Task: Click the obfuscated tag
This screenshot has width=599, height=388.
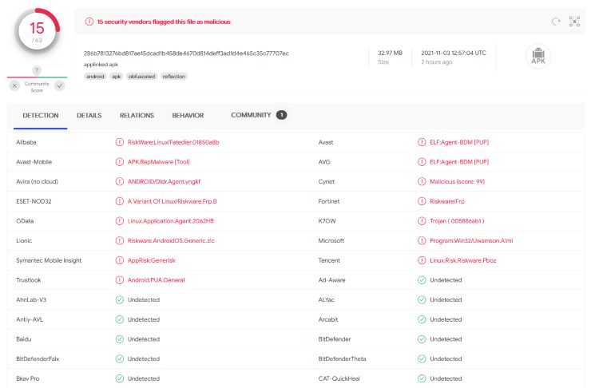Action: point(141,77)
